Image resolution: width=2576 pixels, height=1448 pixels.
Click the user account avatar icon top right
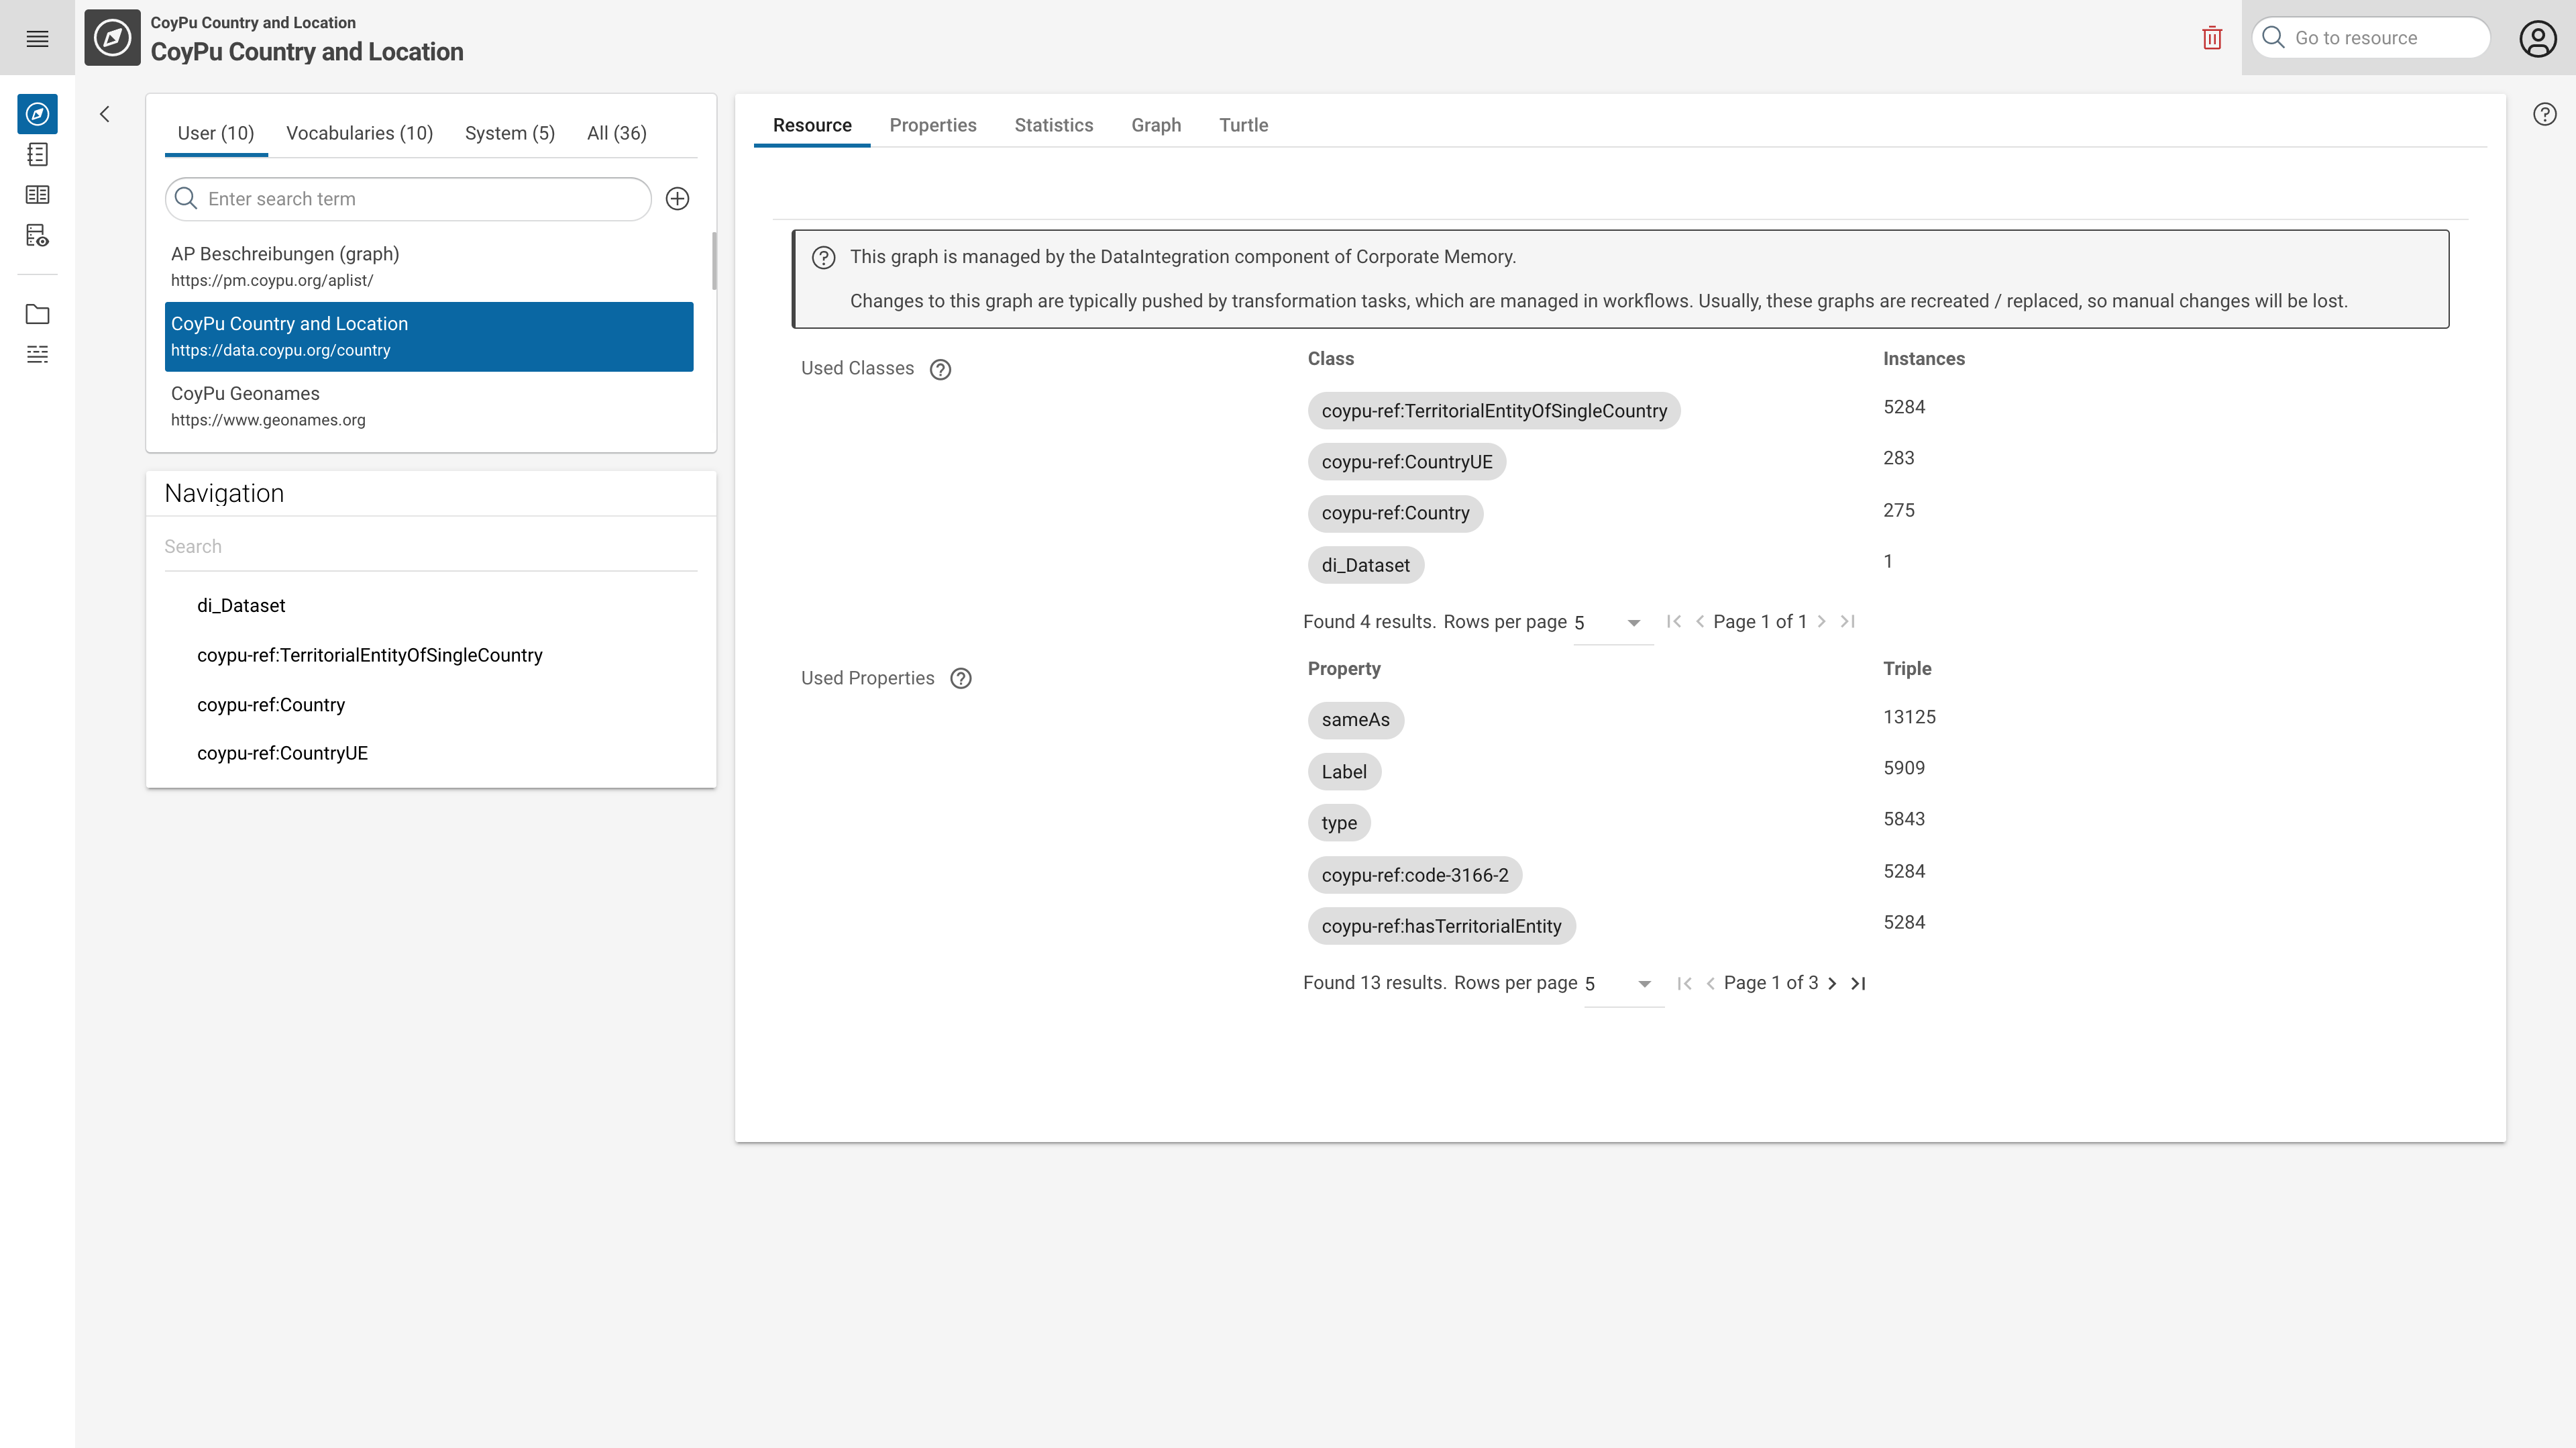pos(2538,39)
